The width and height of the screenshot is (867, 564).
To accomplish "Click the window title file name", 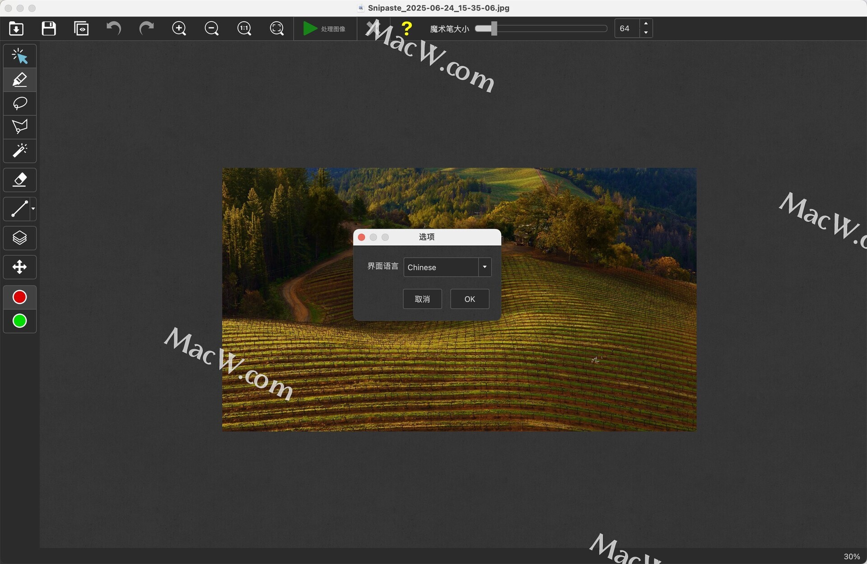I will pyautogui.click(x=438, y=8).
